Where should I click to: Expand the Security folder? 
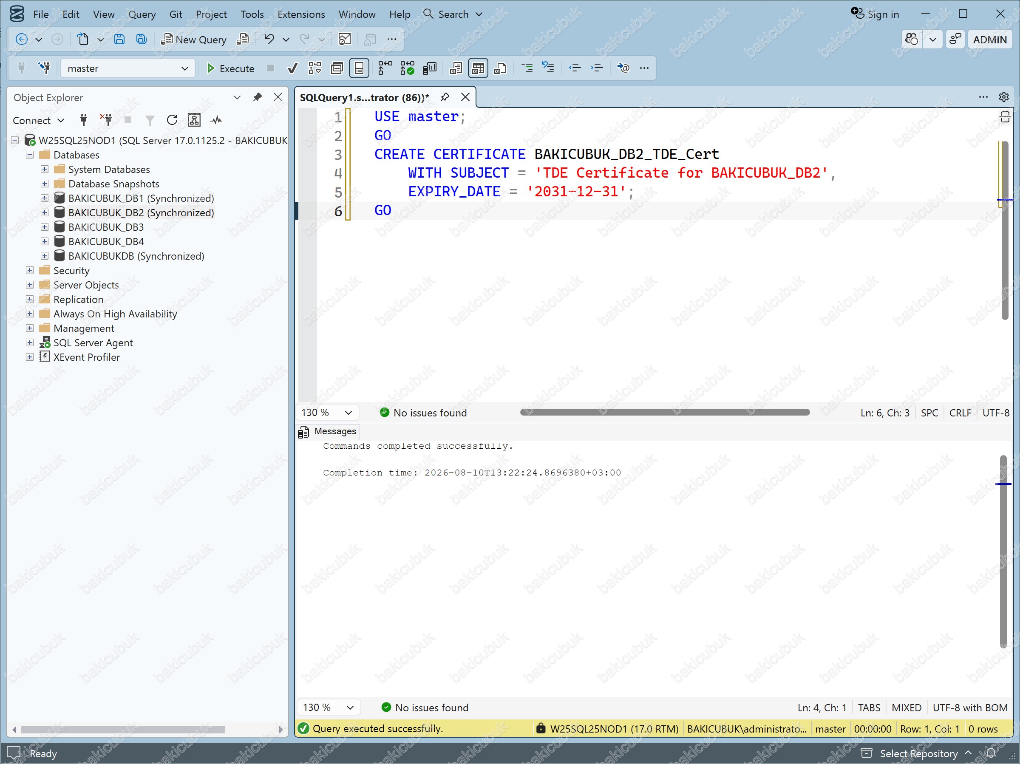[x=30, y=270]
